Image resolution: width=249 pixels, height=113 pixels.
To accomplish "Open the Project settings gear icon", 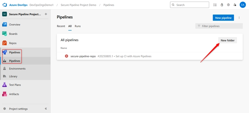I will click(x=4, y=109).
